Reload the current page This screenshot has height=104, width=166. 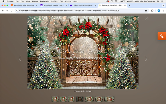pos(11,11)
